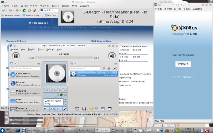Open 설정(S) menu in NateOn

(187, 9)
